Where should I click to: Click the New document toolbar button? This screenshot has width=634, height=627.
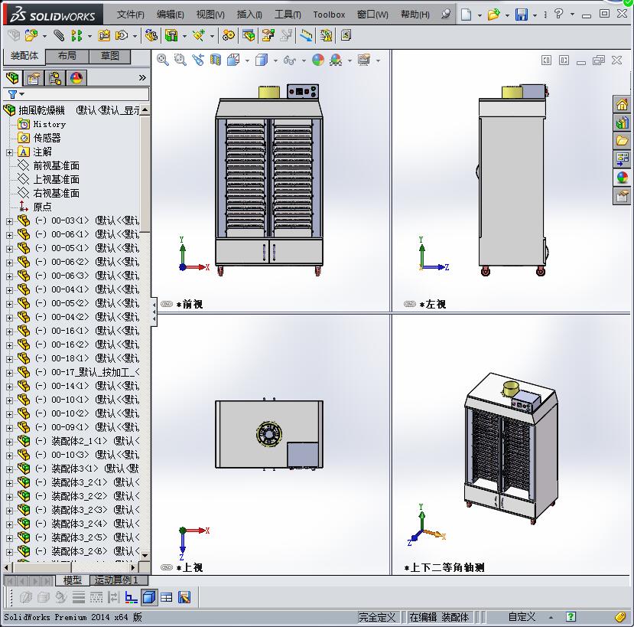coord(467,15)
